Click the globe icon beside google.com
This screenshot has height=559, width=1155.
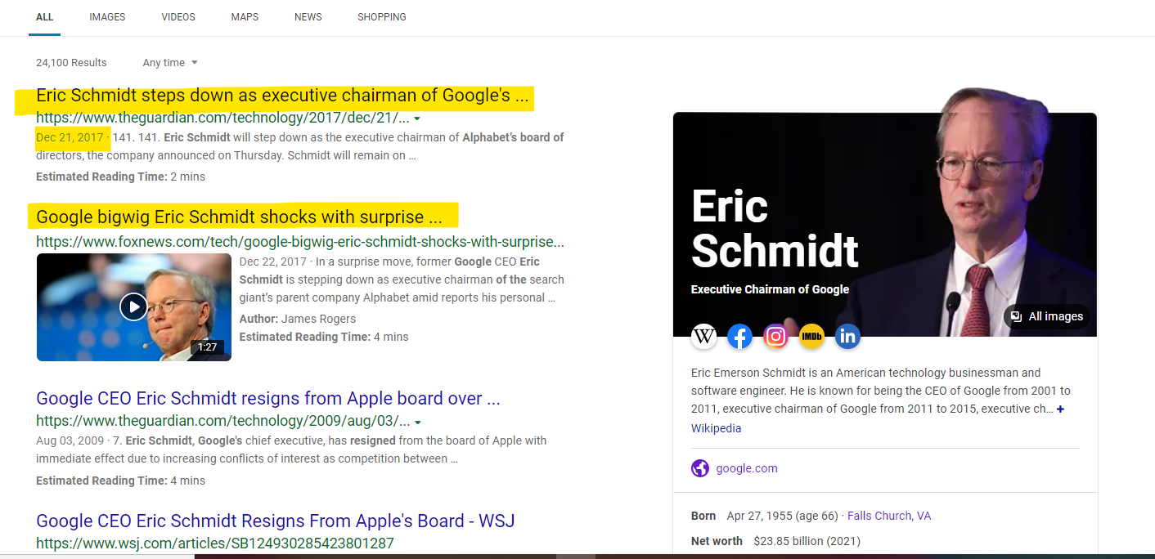(700, 468)
